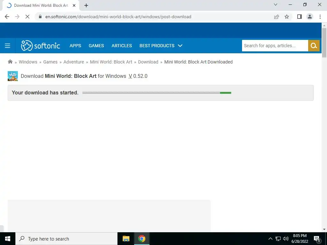Click the Adventure breadcrumb link
Image resolution: width=327 pixels, height=245 pixels.
pos(74,62)
